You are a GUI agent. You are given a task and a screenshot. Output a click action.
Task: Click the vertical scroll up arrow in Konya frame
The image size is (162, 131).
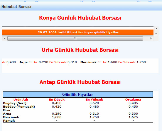click(156, 29)
